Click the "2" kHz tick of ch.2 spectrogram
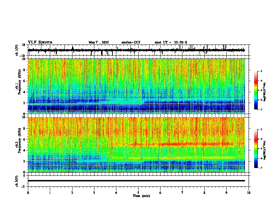Viewport: 280px width, 216px height. coord(24,161)
